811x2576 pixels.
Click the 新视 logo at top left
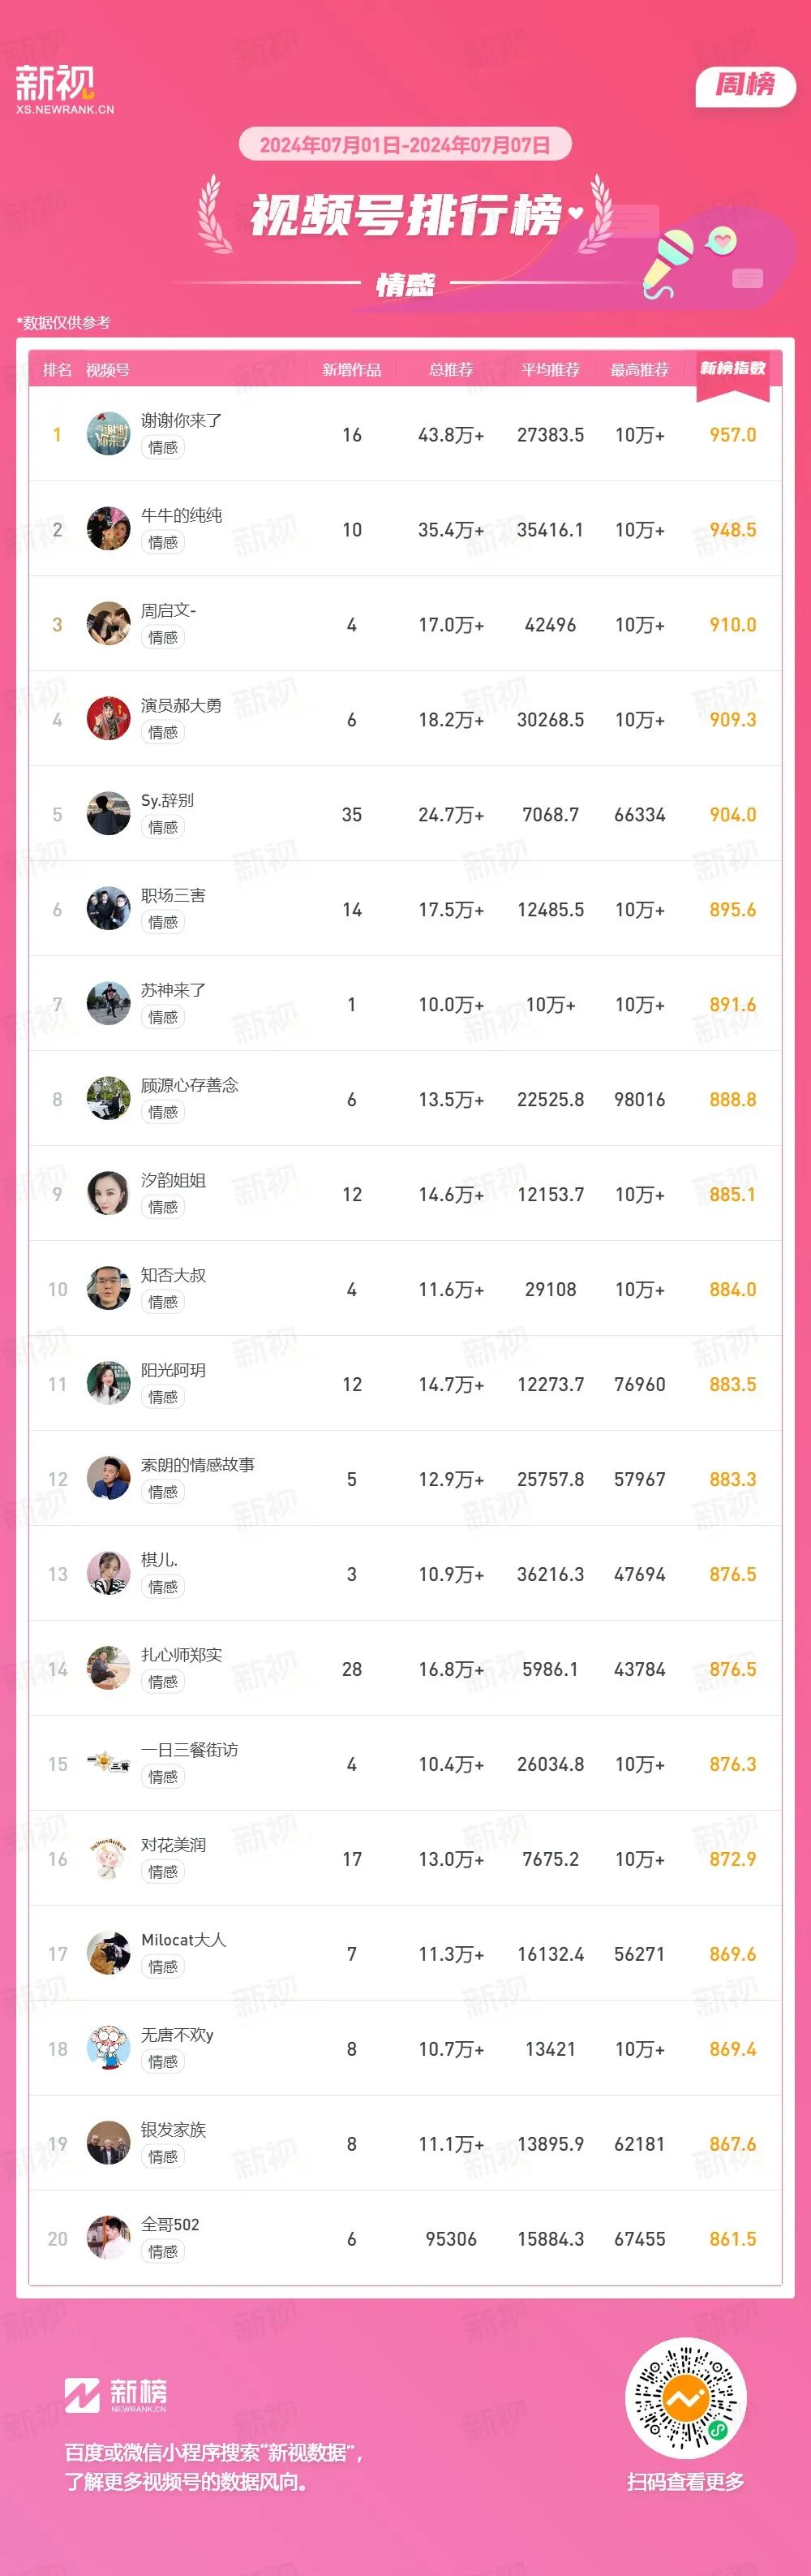tap(64, 89)
